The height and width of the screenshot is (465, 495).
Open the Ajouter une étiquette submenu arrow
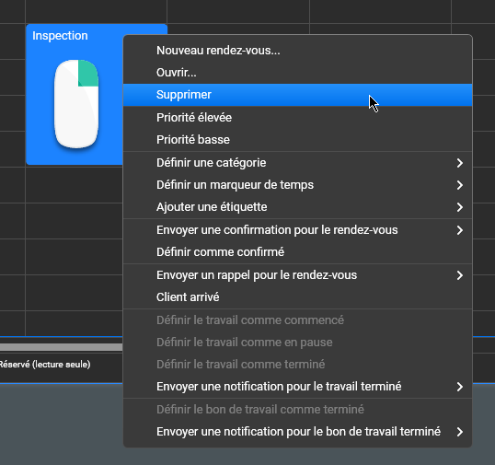coord(460,207)
